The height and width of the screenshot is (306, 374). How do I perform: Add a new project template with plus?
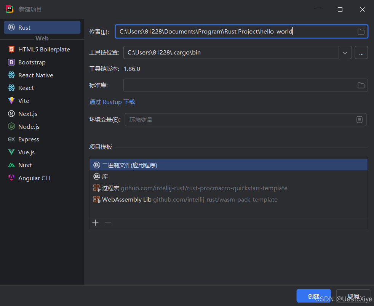[96, 223]
